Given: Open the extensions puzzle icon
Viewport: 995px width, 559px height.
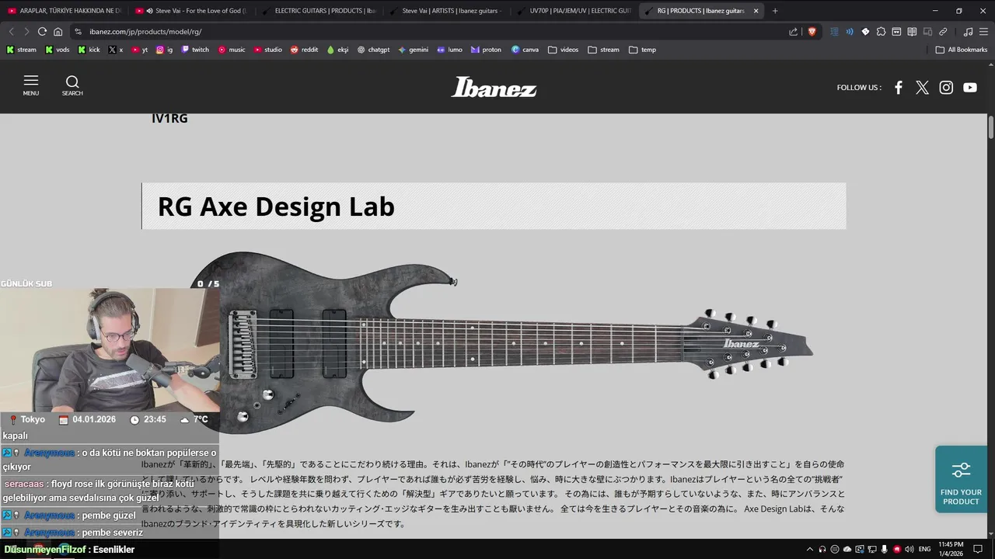Looking at the screenshot, I should tap(881, 32).
